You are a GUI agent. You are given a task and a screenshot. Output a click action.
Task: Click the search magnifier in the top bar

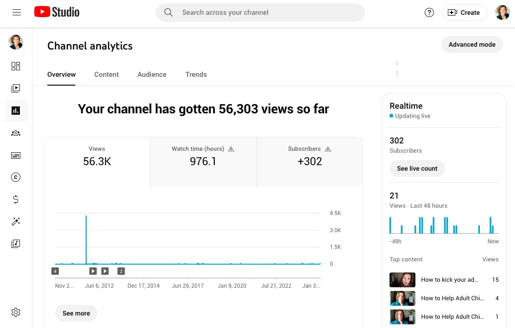point(168,12)
